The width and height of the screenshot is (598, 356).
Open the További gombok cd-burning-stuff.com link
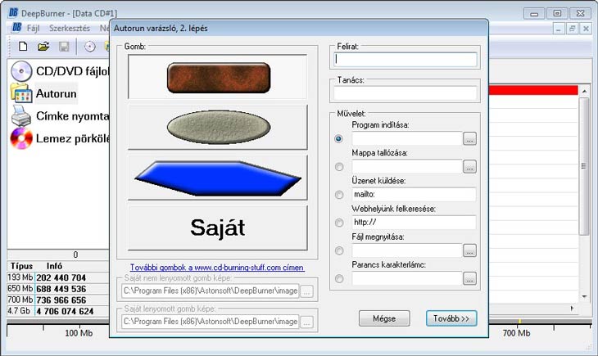[217, 268]
